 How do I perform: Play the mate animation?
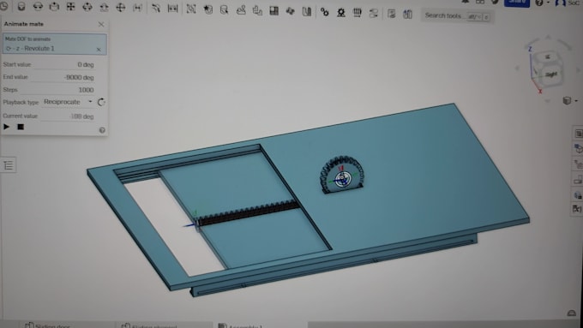point(7,127)
